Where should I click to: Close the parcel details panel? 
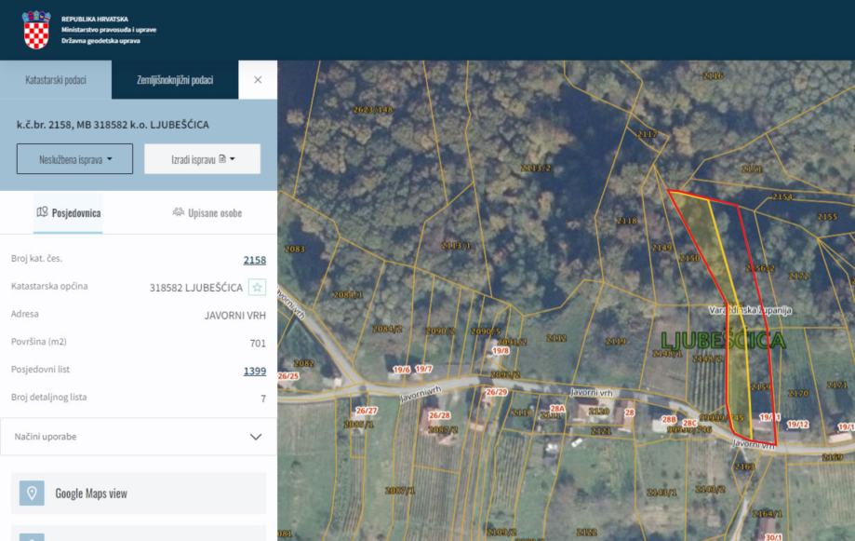[x=258, y=80]
